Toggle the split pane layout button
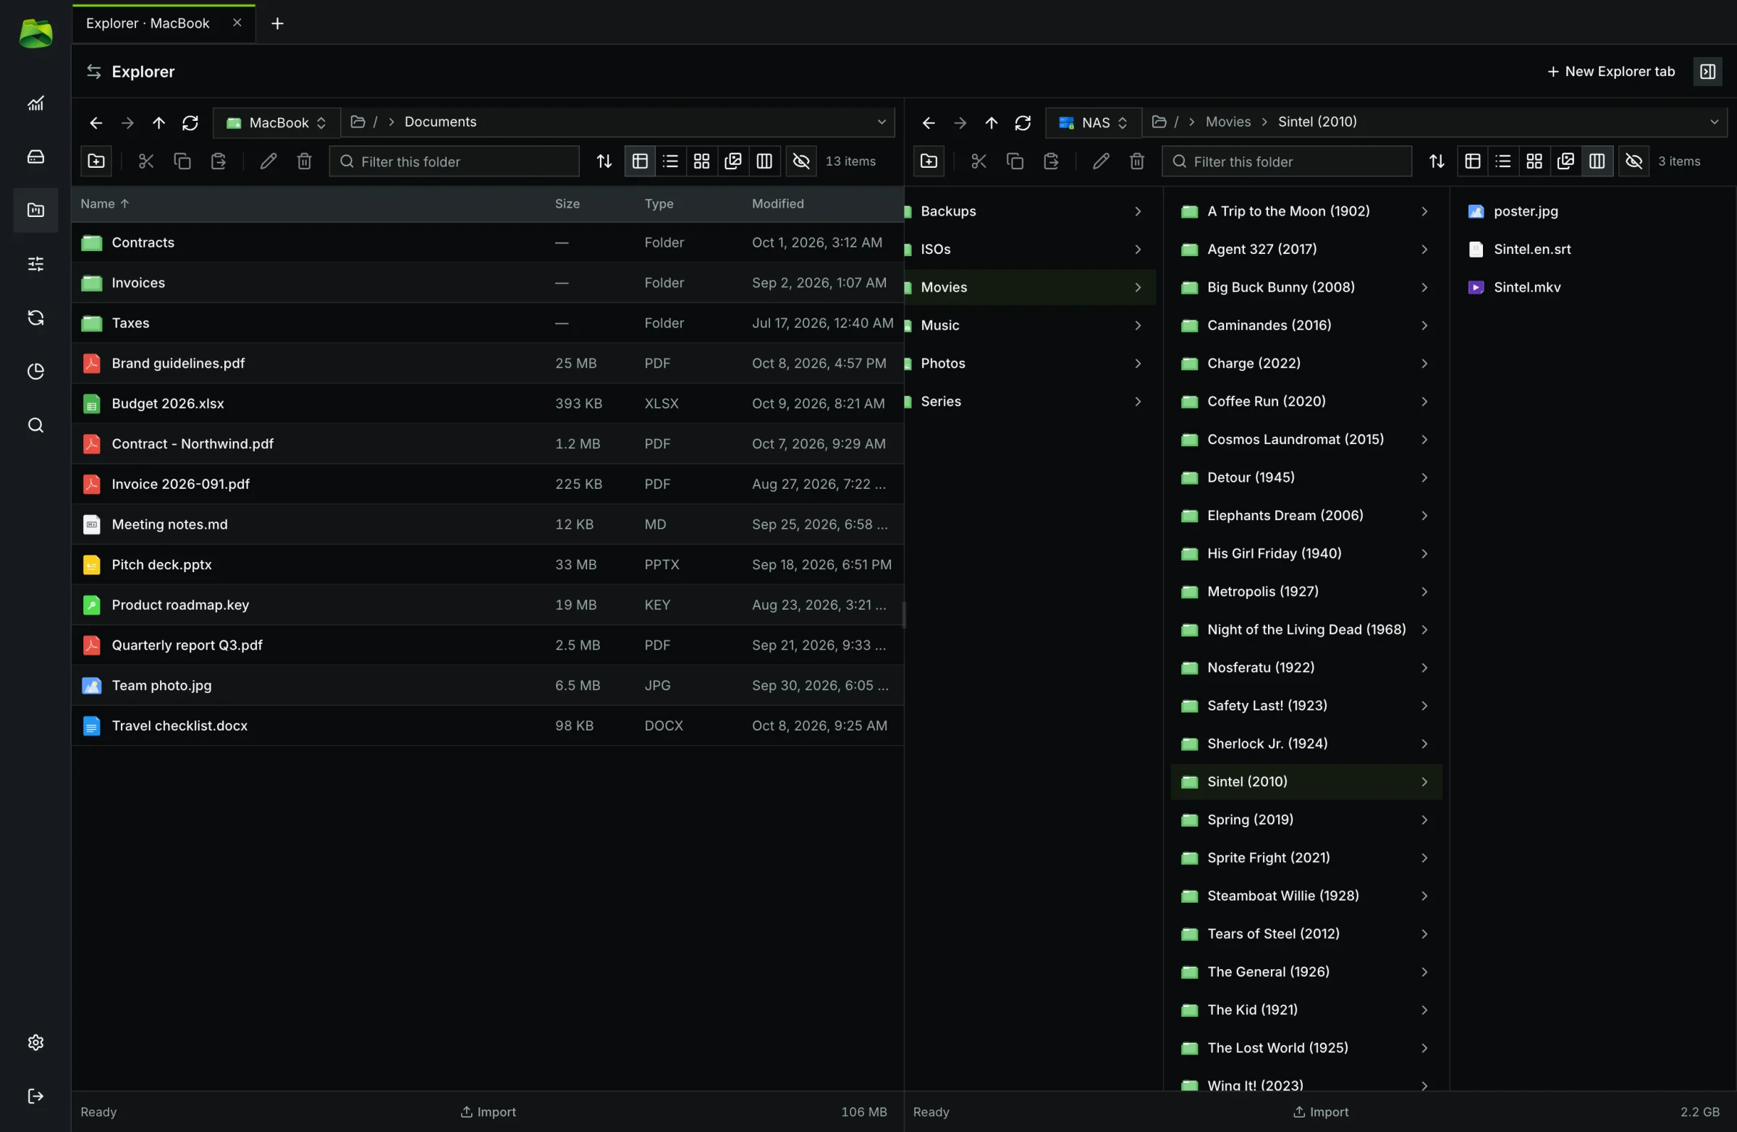Screen dimensions: 1737x1132 click(x=1708, y=72)
